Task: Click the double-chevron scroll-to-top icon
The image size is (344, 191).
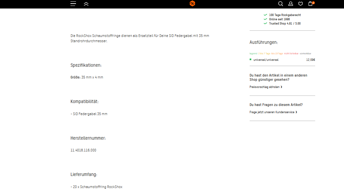Action: (x=86, y=4)
